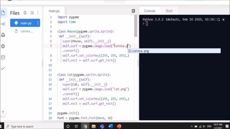Screen dimensions: 230x129
Task: Click the console search magnifier icon
Action: [218, 20]
